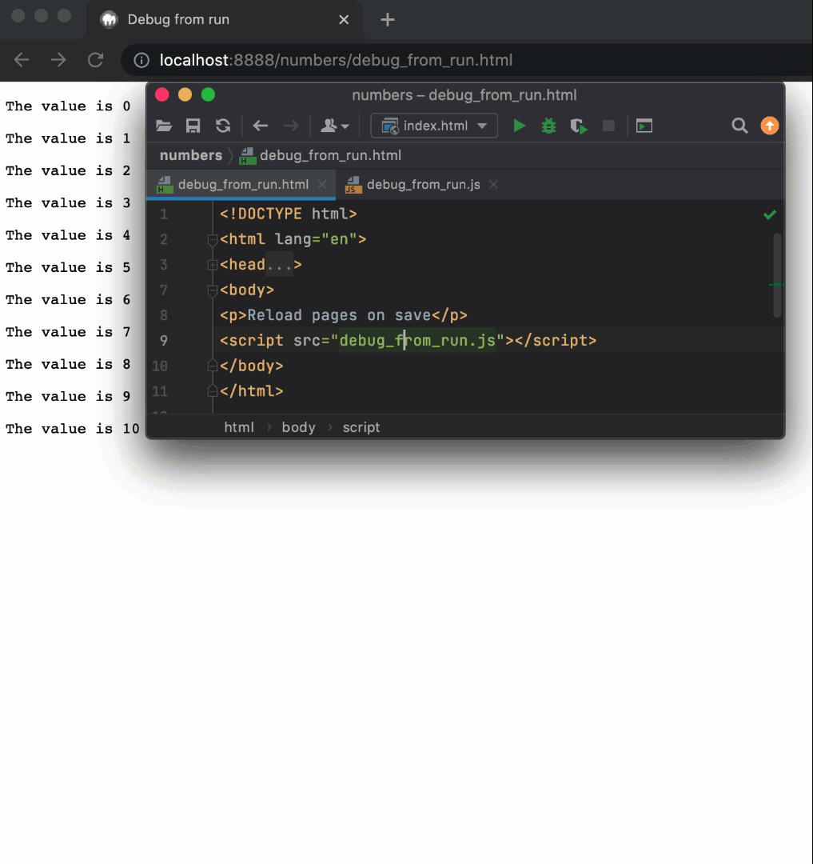Click the terminal window icon in toolbar
This screenshot has width=813, height=864.
coord(644,126)
